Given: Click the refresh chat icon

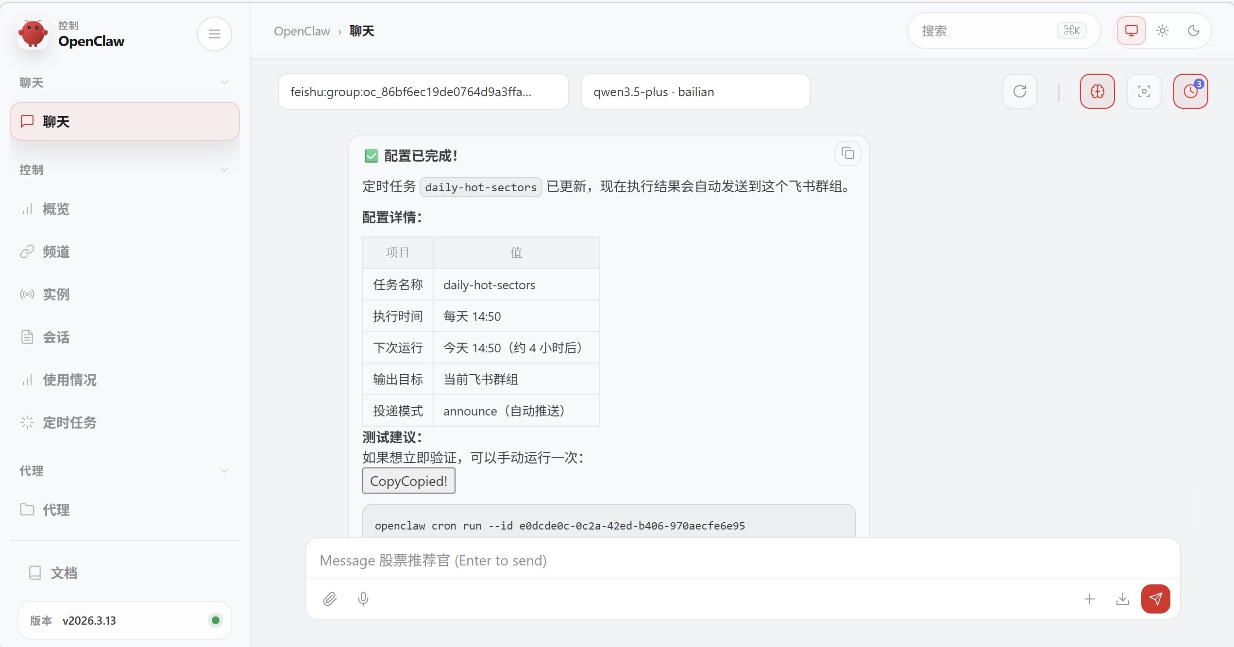Looking at the screenshot, I should [1020, 91].
